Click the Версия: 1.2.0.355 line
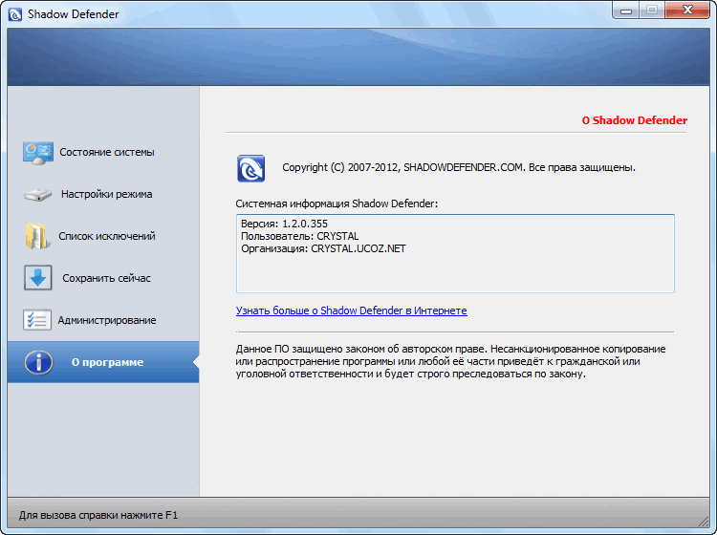 [285, 224]
